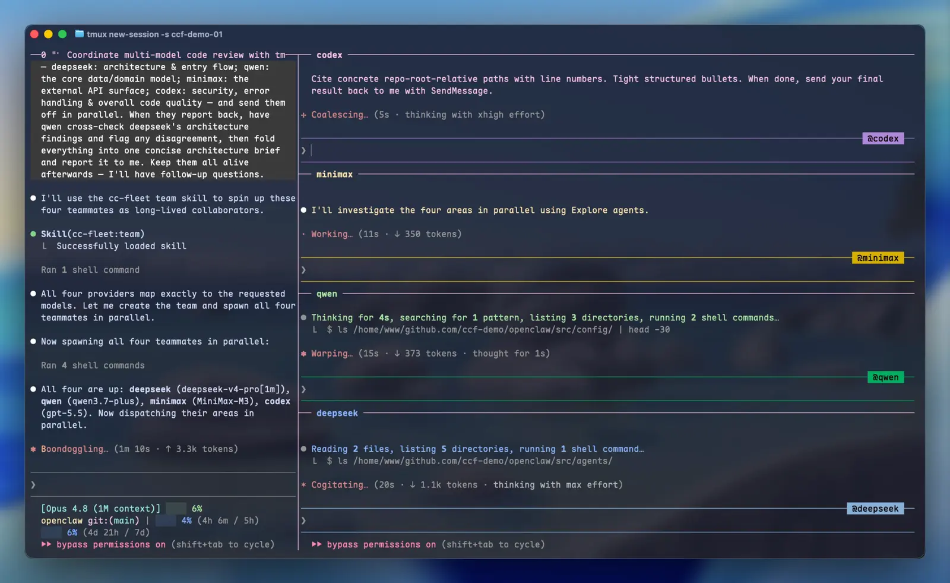Click the yellow '@minimax' badge

point(878,258)
